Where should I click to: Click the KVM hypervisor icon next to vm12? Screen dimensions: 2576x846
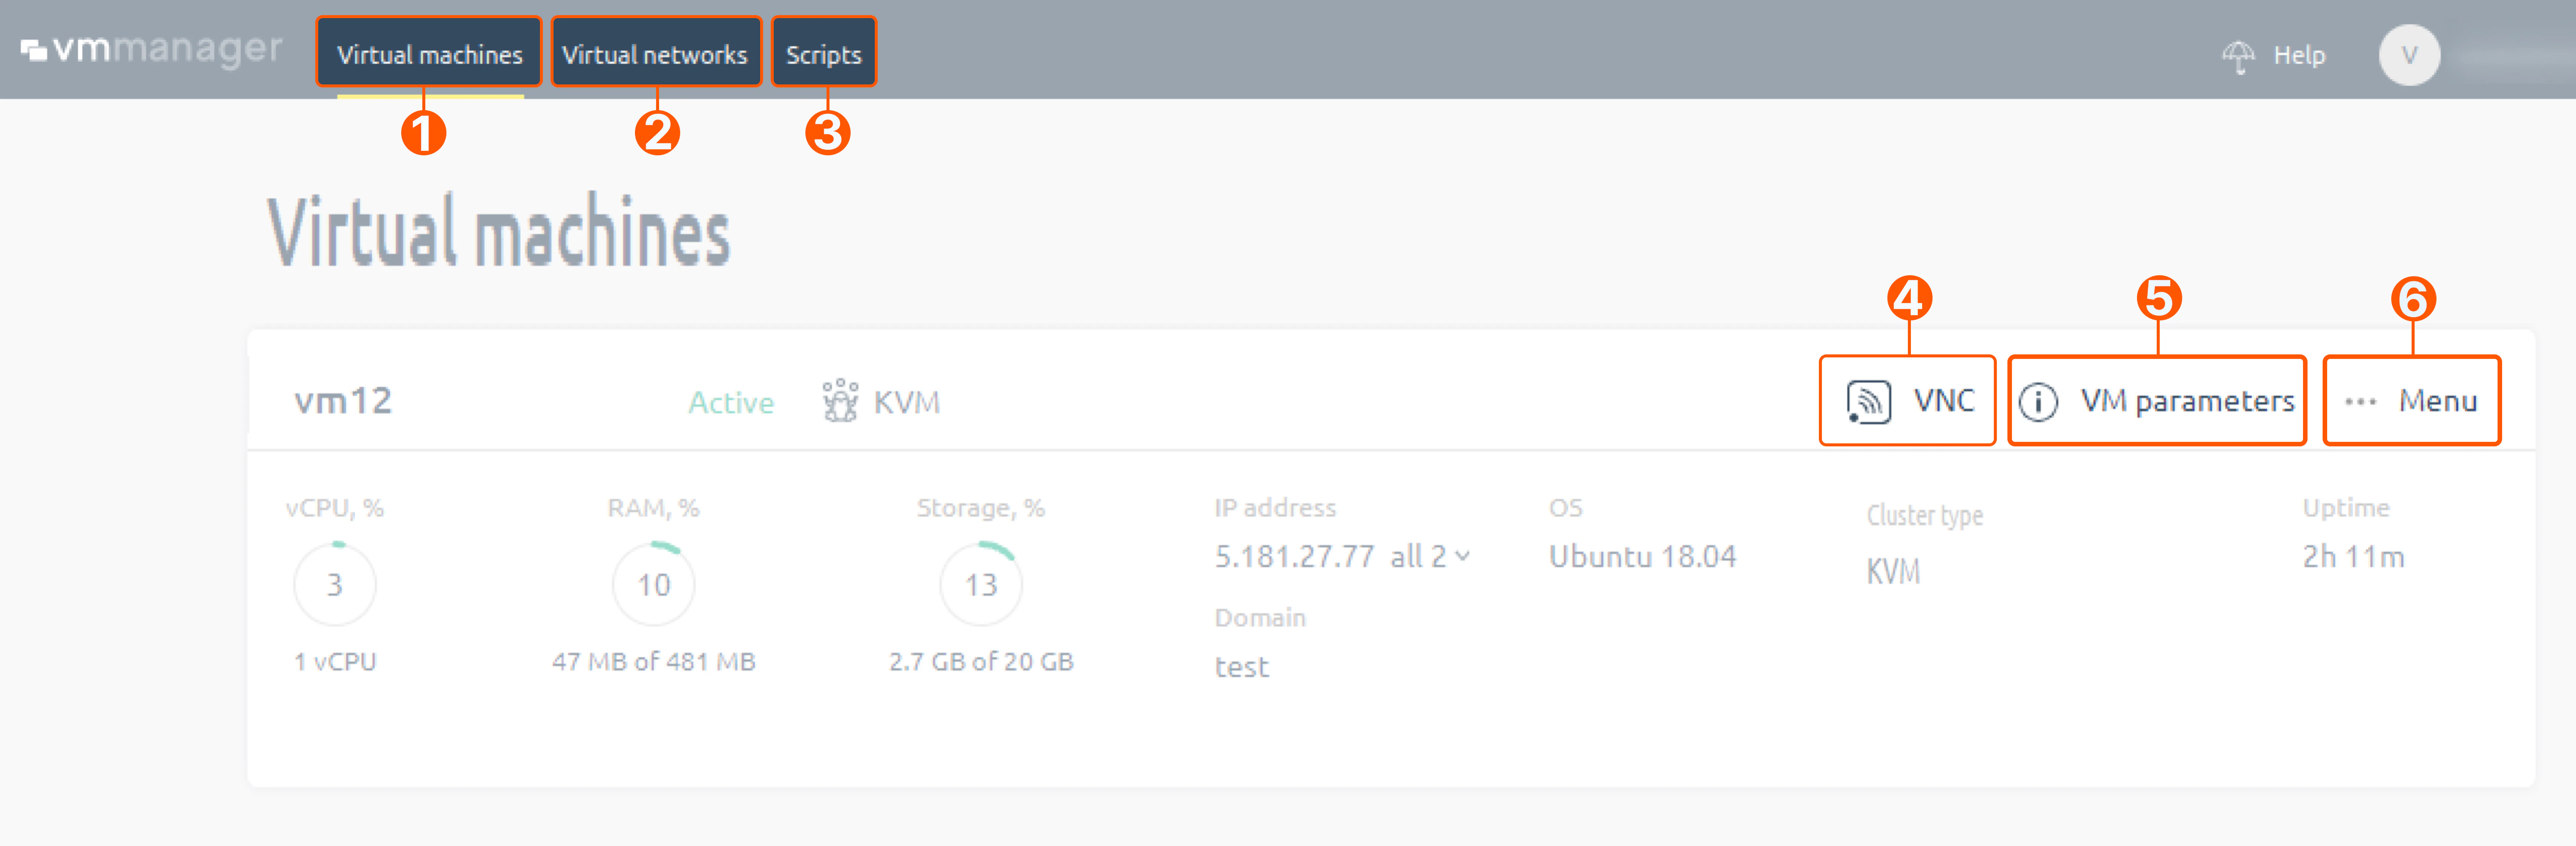(840, 400)
